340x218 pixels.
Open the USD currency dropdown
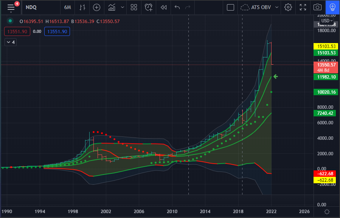click(327, 20)
